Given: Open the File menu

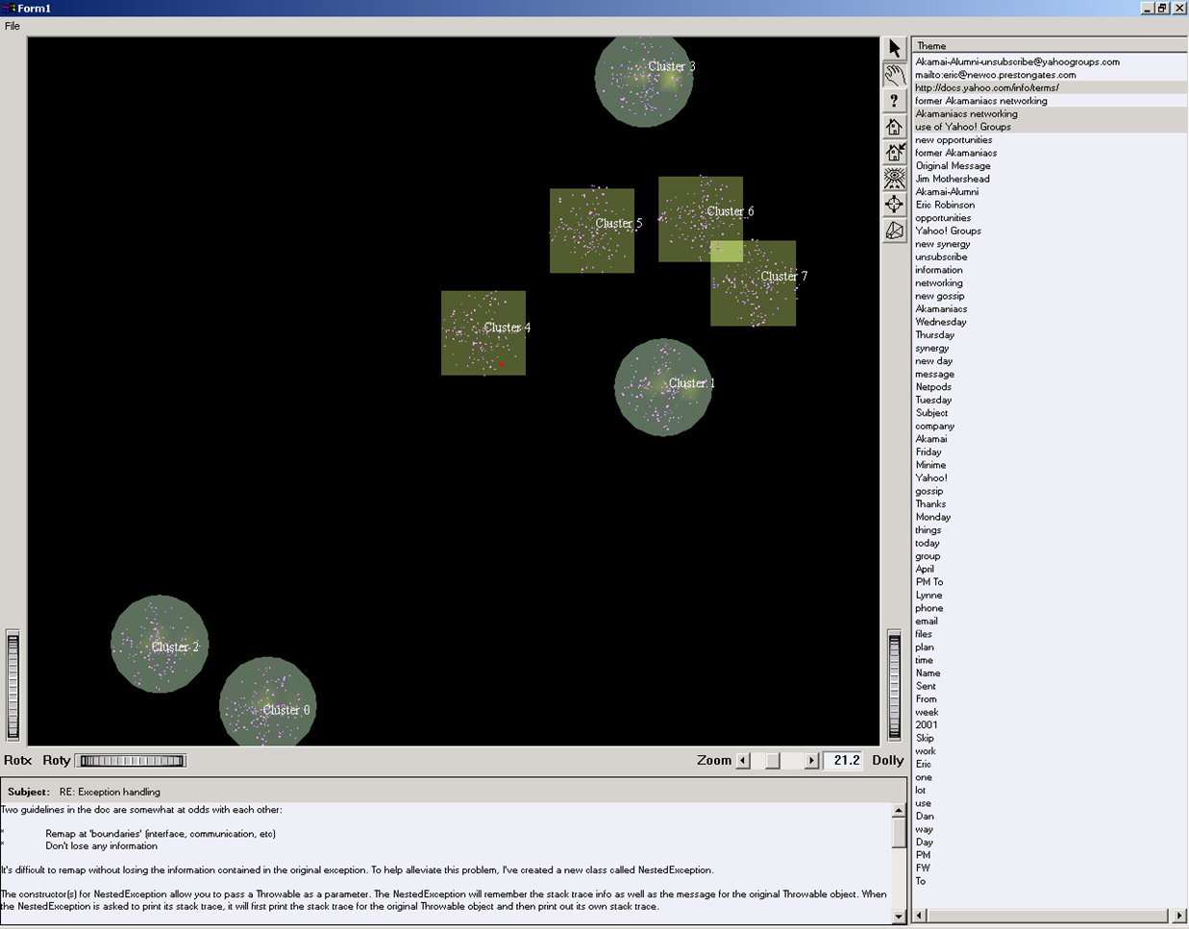Looking at the screenshot, I should (12, 26).
